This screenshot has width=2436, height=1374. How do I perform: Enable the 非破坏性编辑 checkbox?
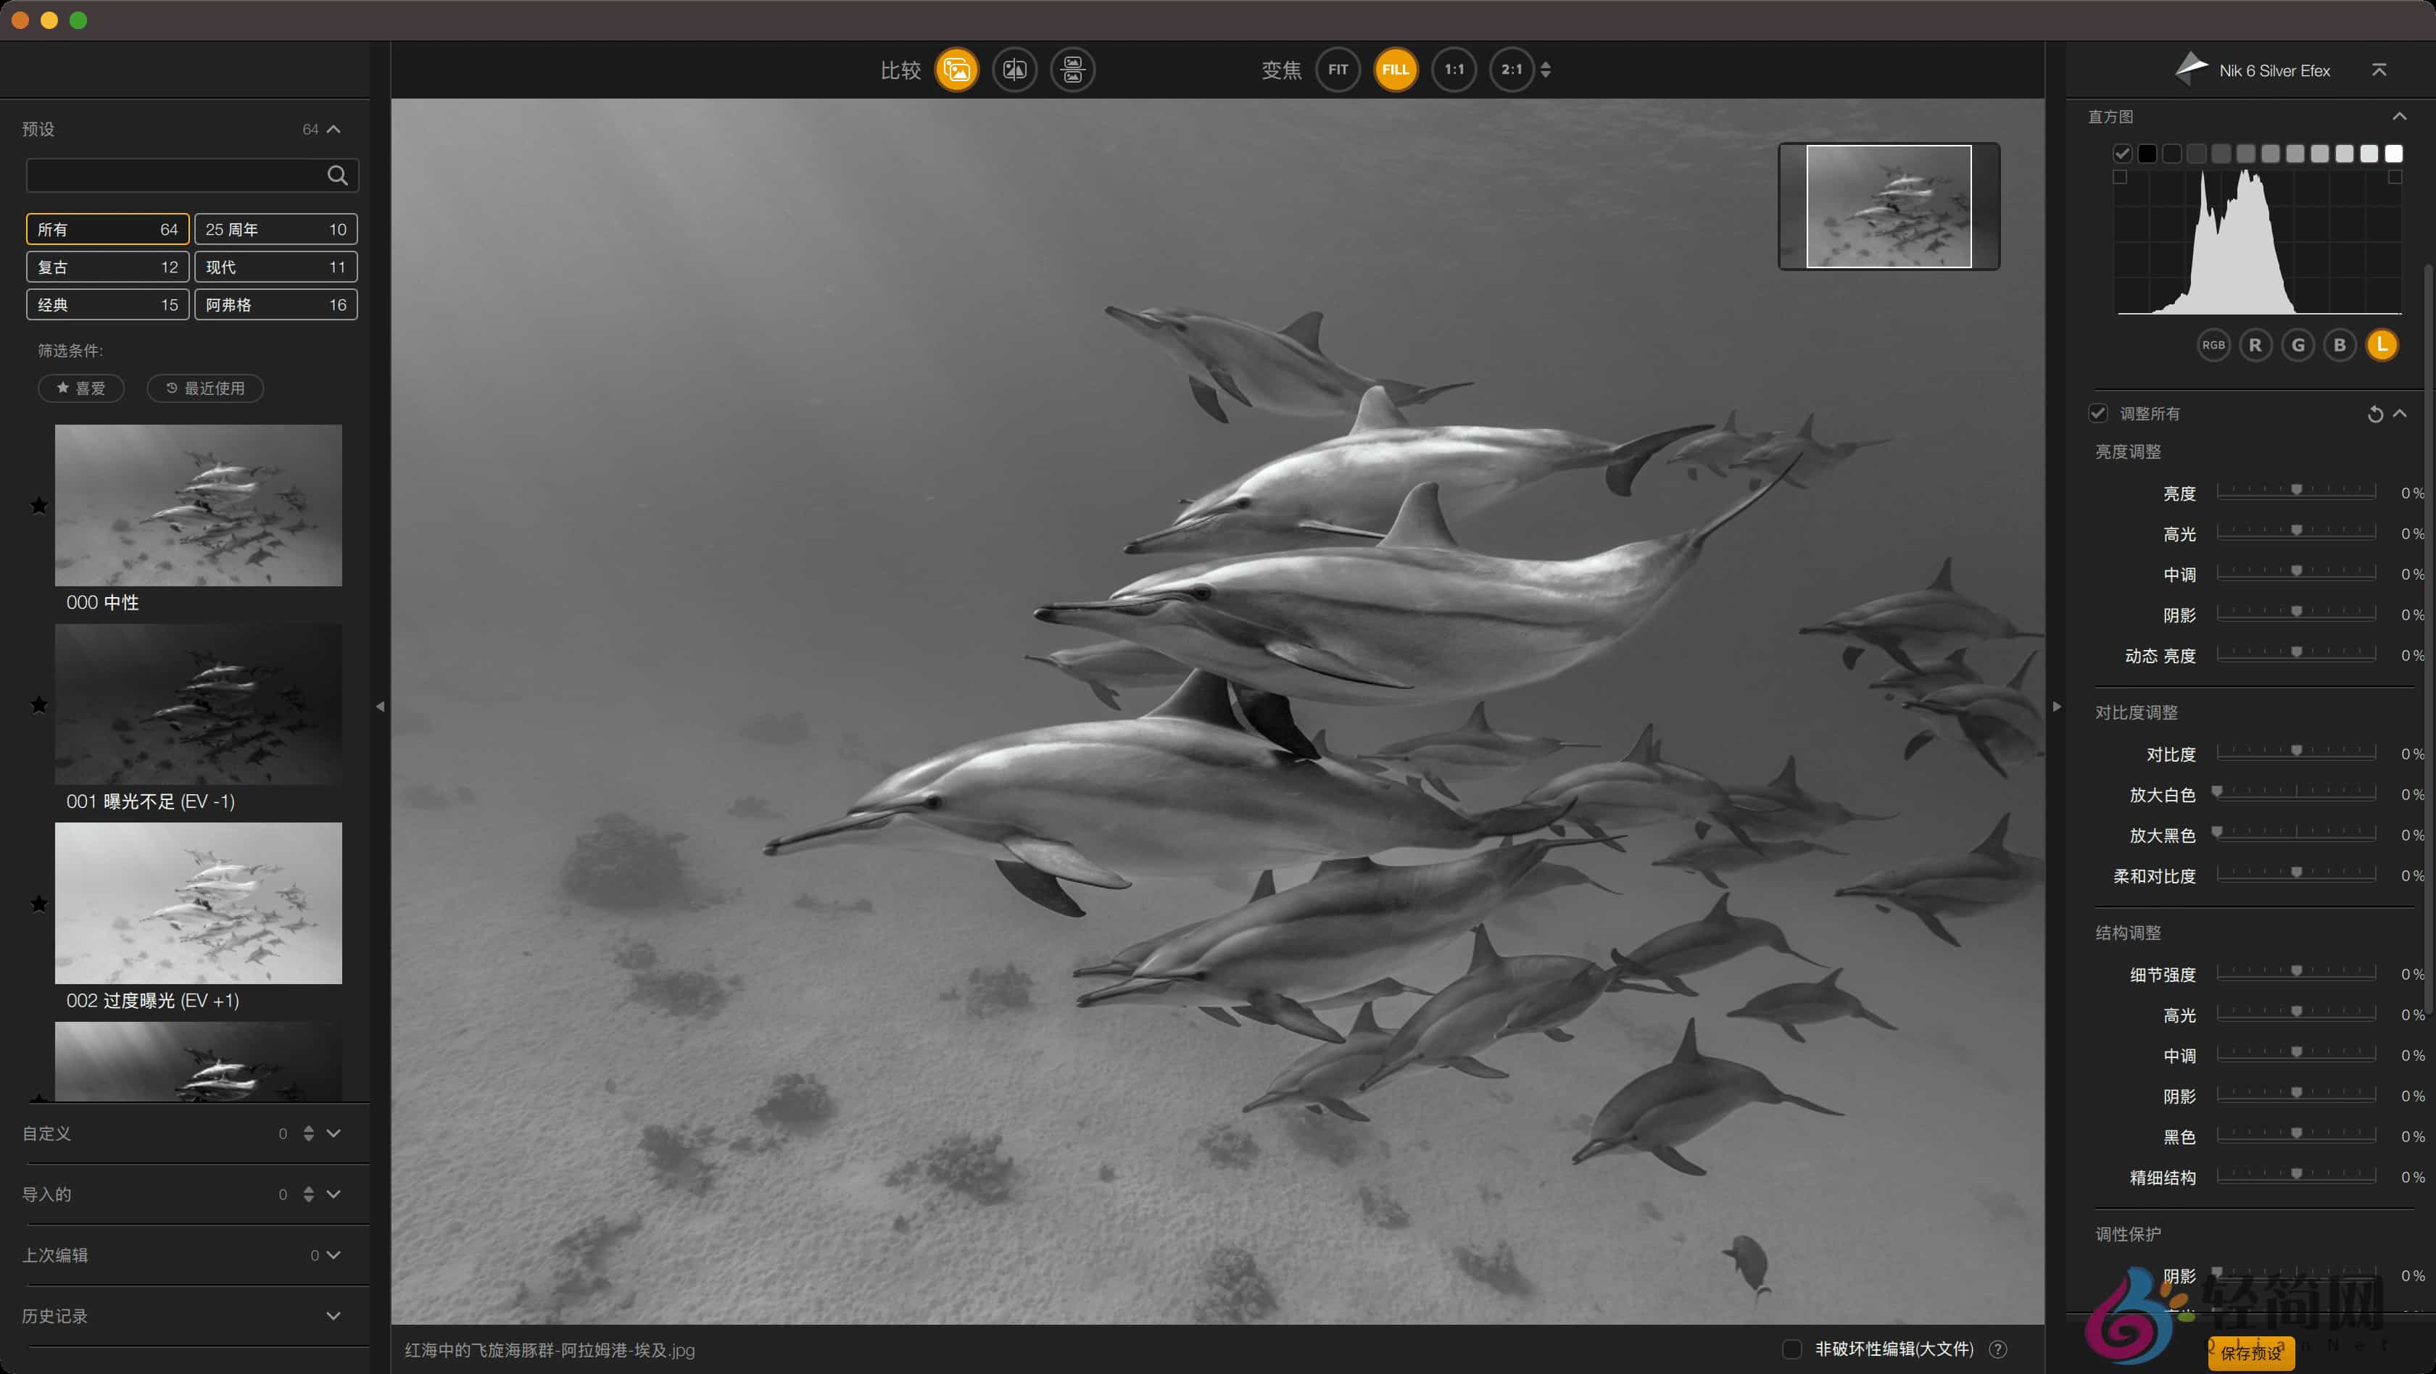tap(1791, 1349)
